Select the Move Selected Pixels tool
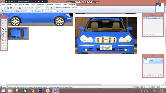Screen dimensions: 166x93 [5, 20]
